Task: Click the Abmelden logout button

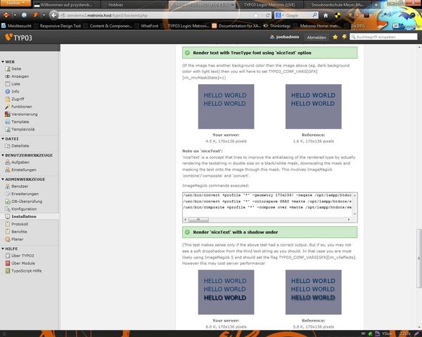Action: point(316,37)
